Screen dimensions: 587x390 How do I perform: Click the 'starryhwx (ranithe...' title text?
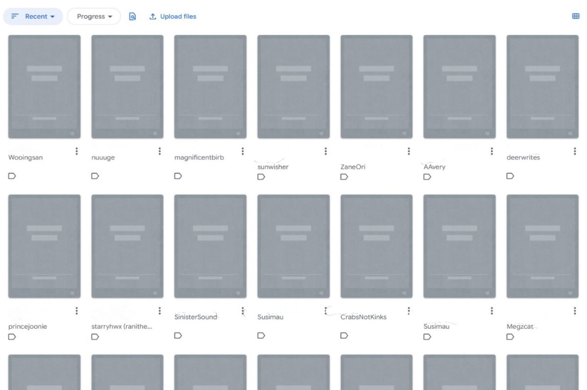[x=122, y=326]
